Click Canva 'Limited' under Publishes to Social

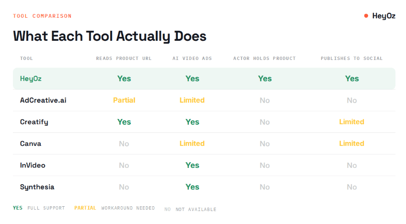pos(352,143)
